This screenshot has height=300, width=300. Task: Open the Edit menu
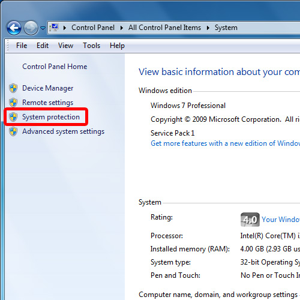click(43, 46)
